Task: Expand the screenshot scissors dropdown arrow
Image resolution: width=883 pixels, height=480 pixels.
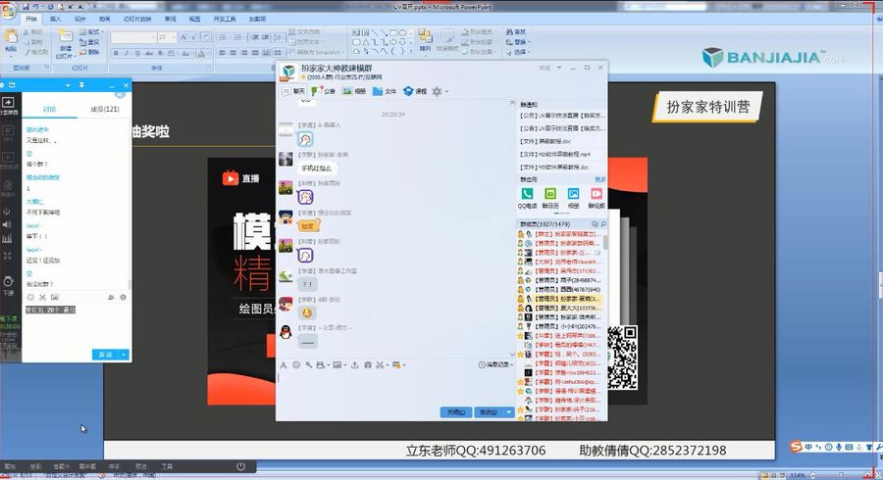Action: tap(388, 365)
